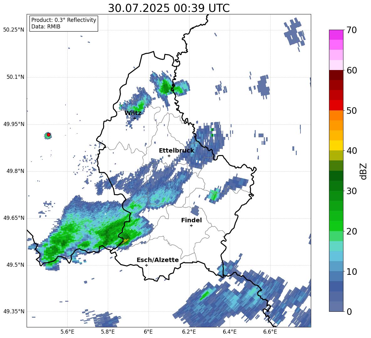Click the magenta top colorbar swatch

[336, 35]
